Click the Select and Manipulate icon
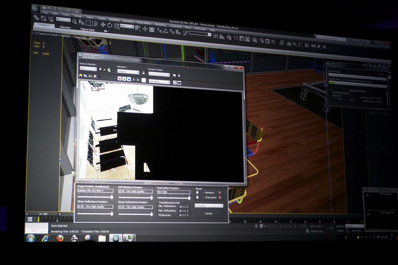Image resolution: width=398 pixels, height=265 pixels. coord(145,29)
